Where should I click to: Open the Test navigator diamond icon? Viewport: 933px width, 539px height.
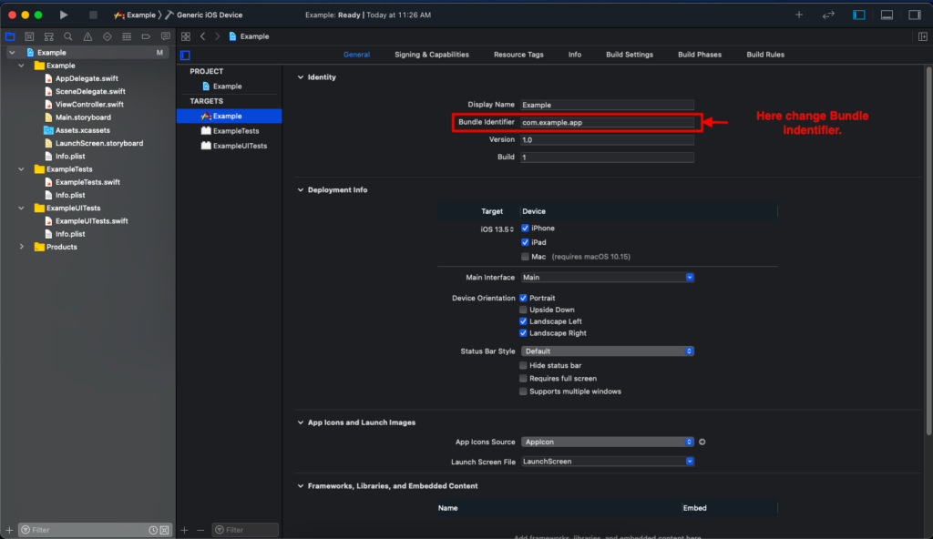107,36
